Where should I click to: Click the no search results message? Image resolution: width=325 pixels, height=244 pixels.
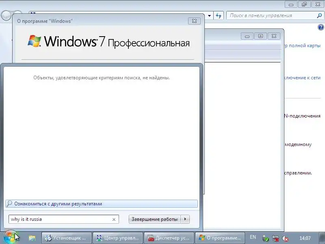pyautogui.click(x=102, y=78)
